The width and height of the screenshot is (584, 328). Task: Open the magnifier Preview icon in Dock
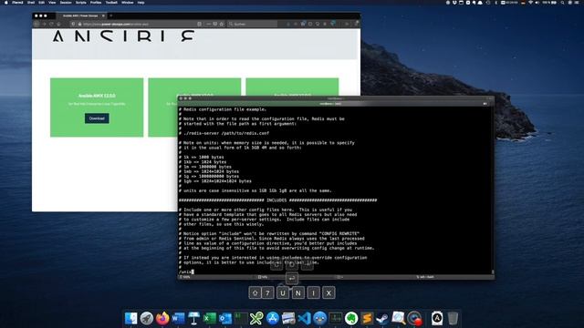[398, 318]
